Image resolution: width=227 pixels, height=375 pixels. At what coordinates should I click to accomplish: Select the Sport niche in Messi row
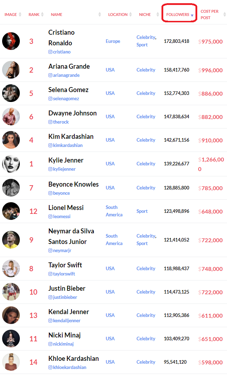(142, 211)
